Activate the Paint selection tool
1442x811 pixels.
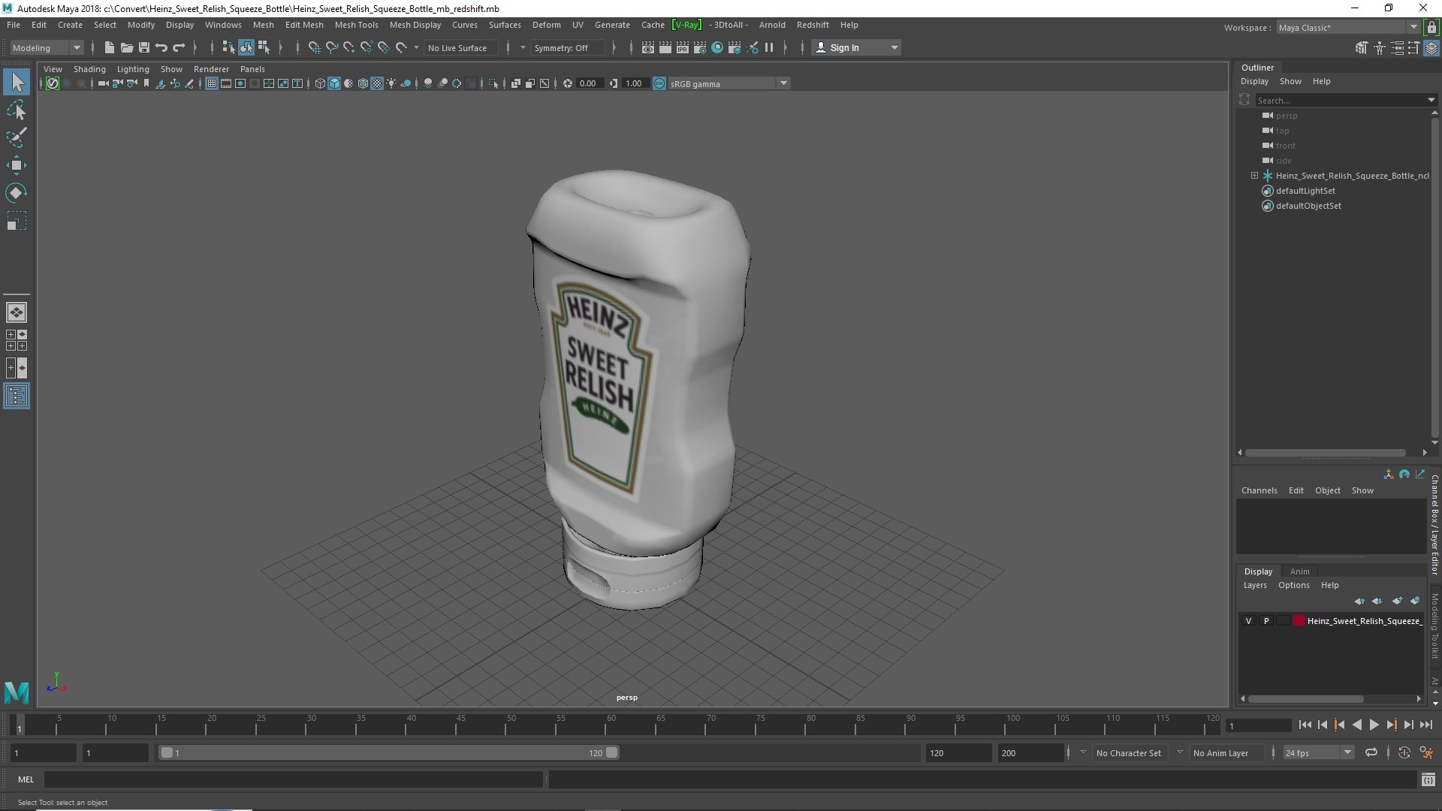point(17,137)
